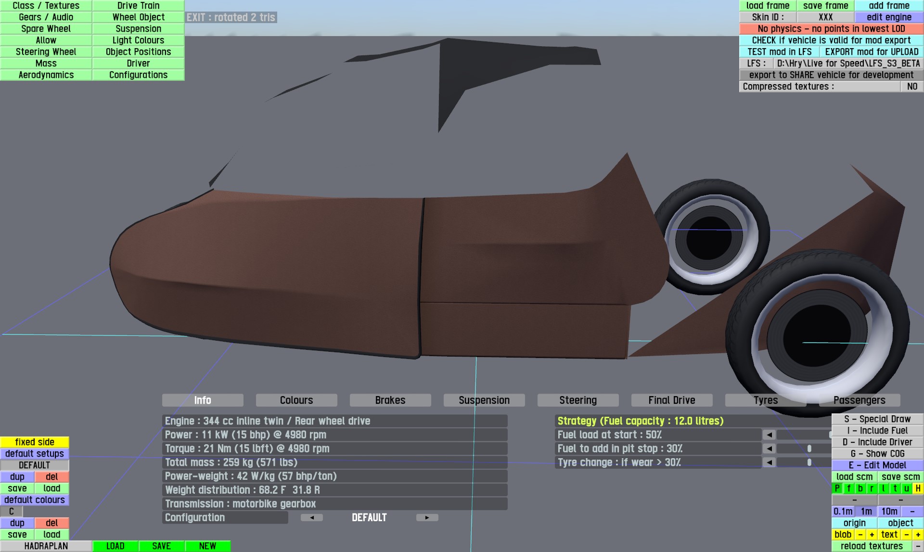The image size is (924, 552).
Task: Decrease tyre change wear threshold arrow
Action: pyautogui.click(x=769, y=462)
